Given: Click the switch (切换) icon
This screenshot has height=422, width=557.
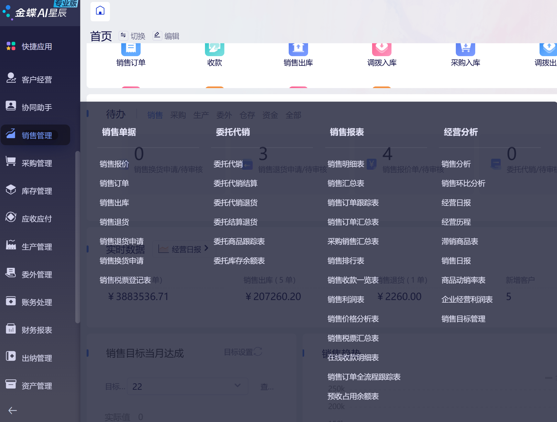Looking at the screenshot, I should pyautogui.click(x=123, y=35).
